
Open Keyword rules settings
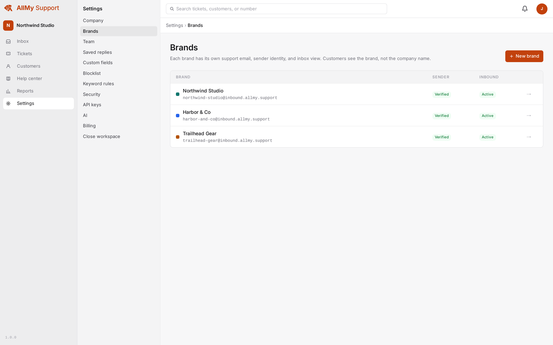click(119, 84)
